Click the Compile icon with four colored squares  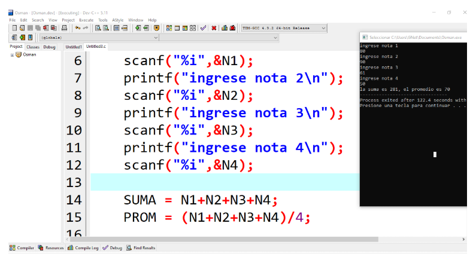[x=169, y=28]
